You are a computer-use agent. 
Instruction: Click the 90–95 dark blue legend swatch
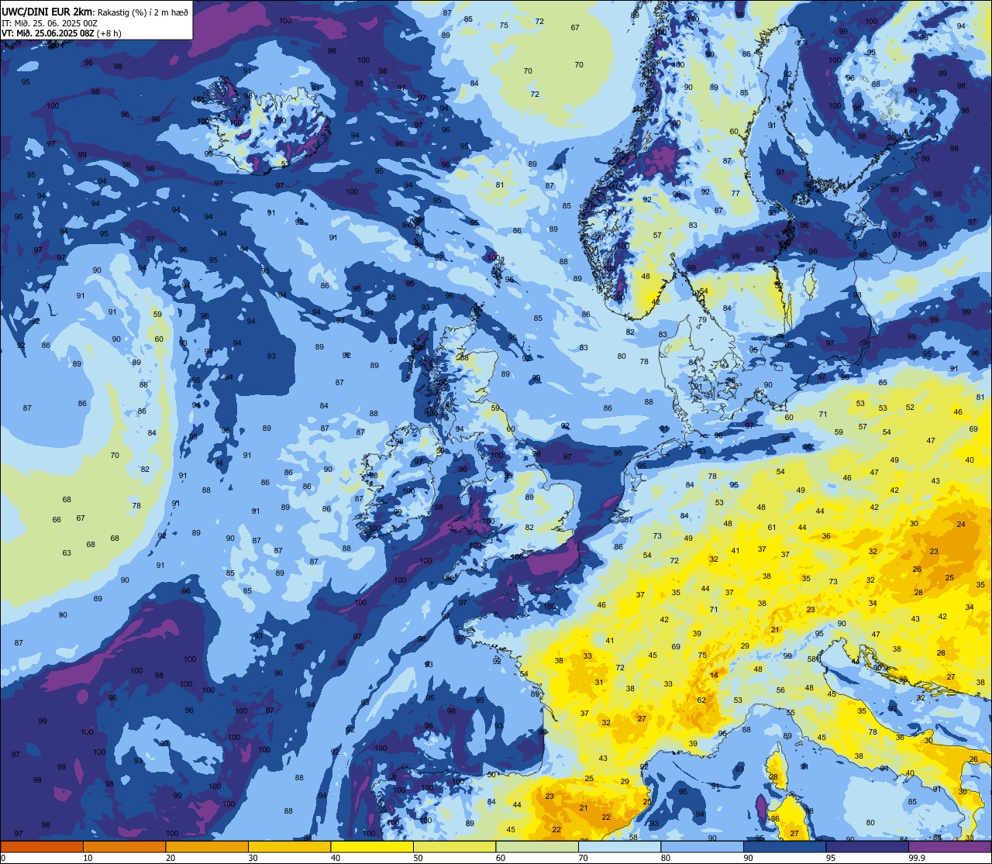point(784,846)
